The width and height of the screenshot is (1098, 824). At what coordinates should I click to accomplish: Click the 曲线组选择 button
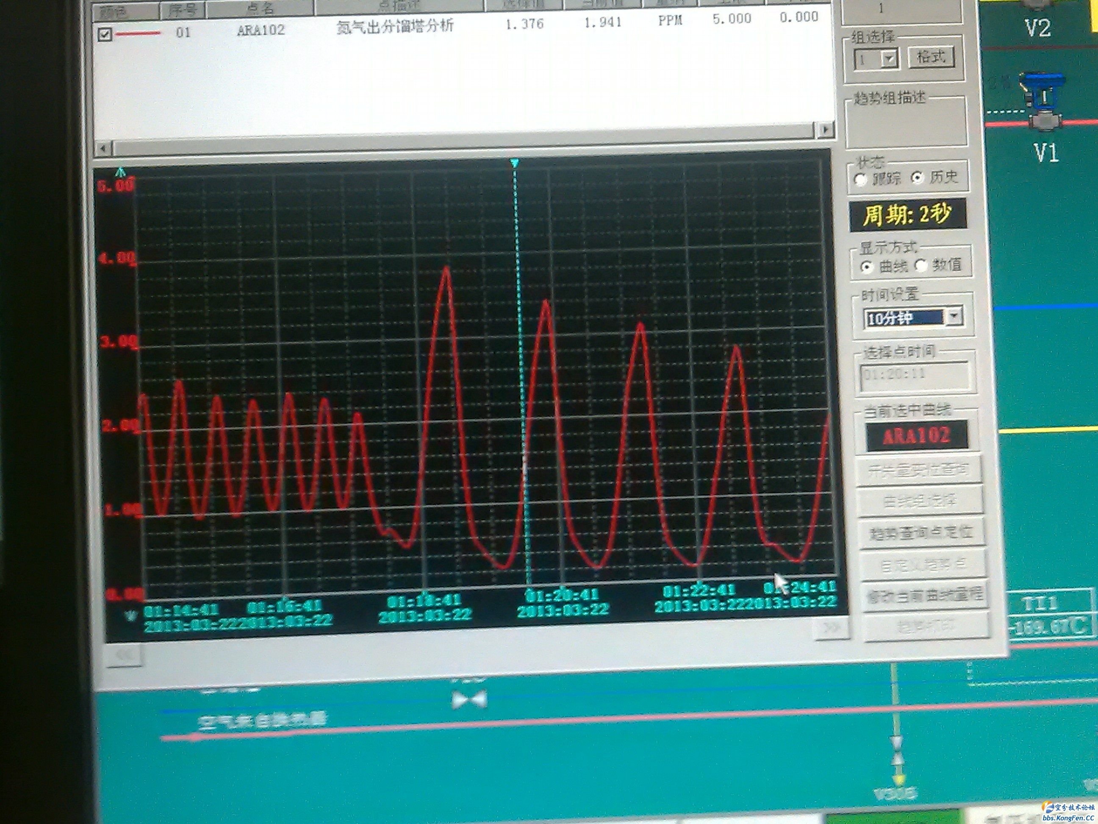click(919, 501)
